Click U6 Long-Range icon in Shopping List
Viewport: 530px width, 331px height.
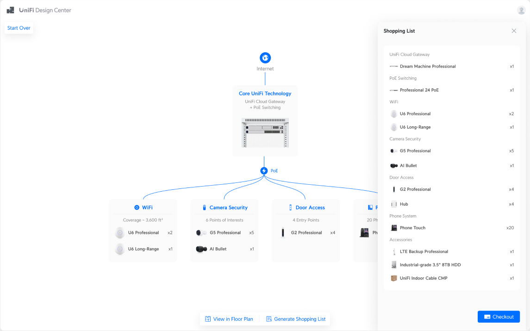tap(393, 127)
